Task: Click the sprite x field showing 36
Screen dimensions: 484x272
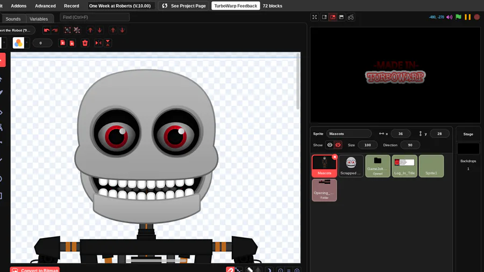Action: pyautogui.click(x=400, y=133)
